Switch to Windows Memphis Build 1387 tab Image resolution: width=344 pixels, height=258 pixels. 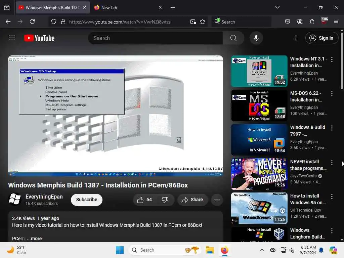[53, 8]
